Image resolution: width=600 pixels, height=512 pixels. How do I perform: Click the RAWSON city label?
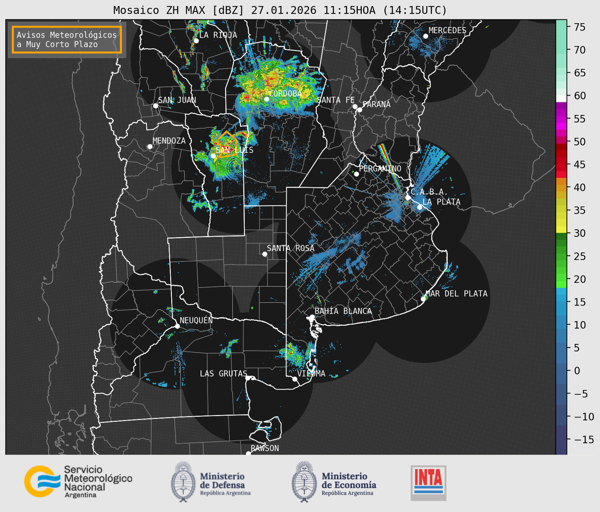[x=265, y=448]
